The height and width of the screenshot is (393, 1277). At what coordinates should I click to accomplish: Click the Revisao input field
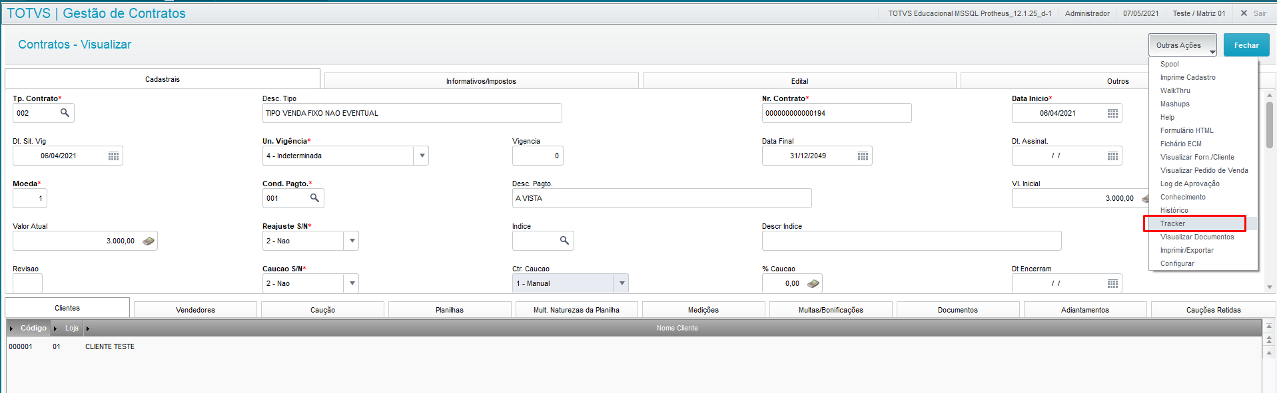(x=27, y=283)
